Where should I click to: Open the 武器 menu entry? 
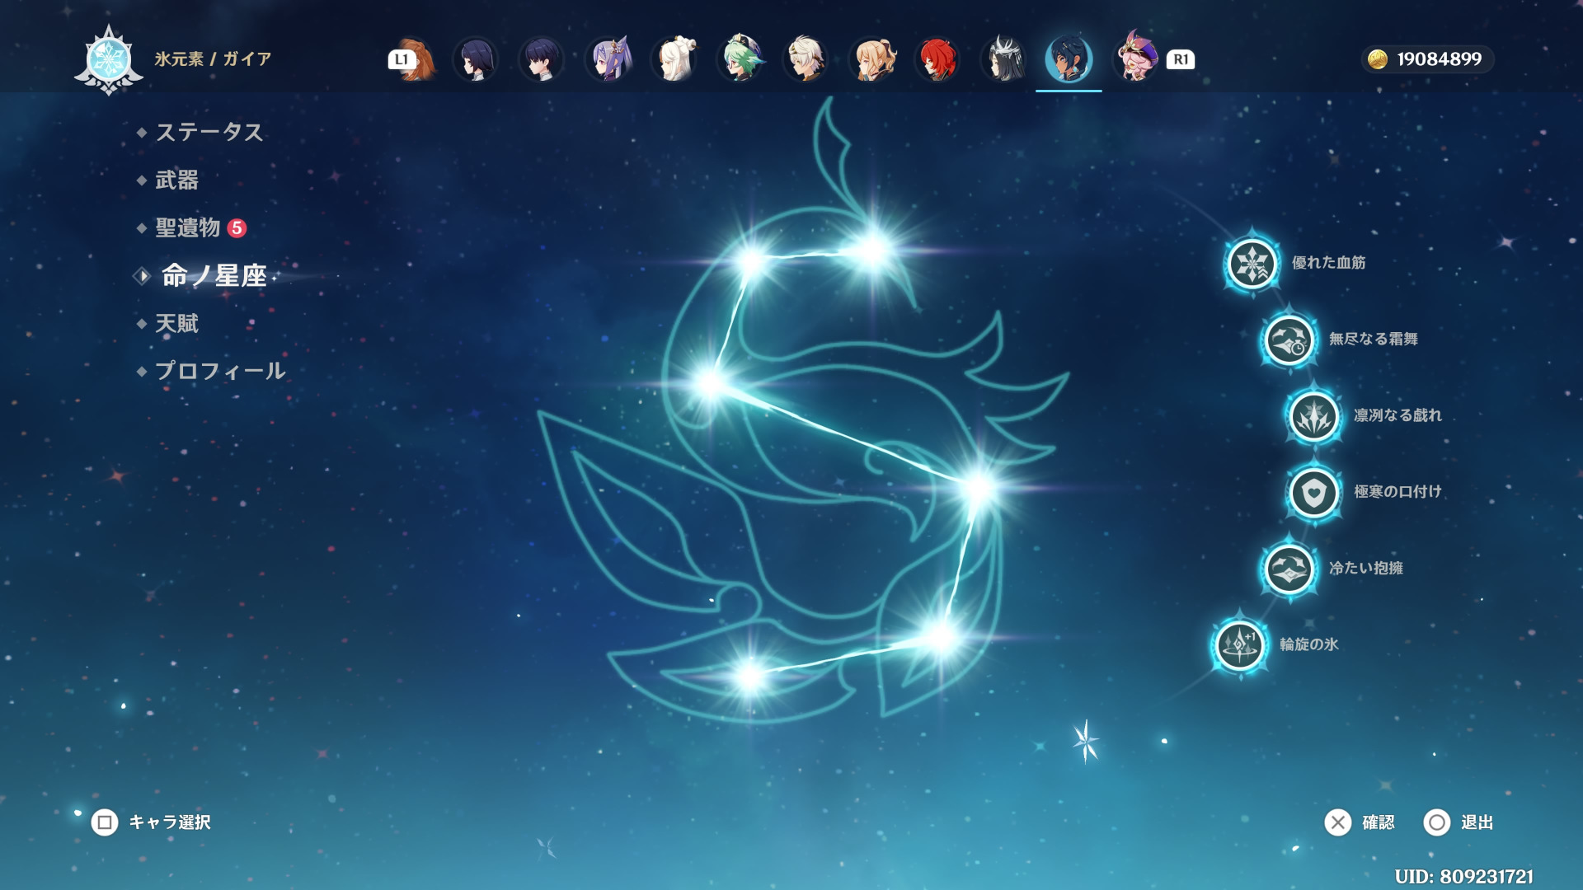(x=177, y=180)
